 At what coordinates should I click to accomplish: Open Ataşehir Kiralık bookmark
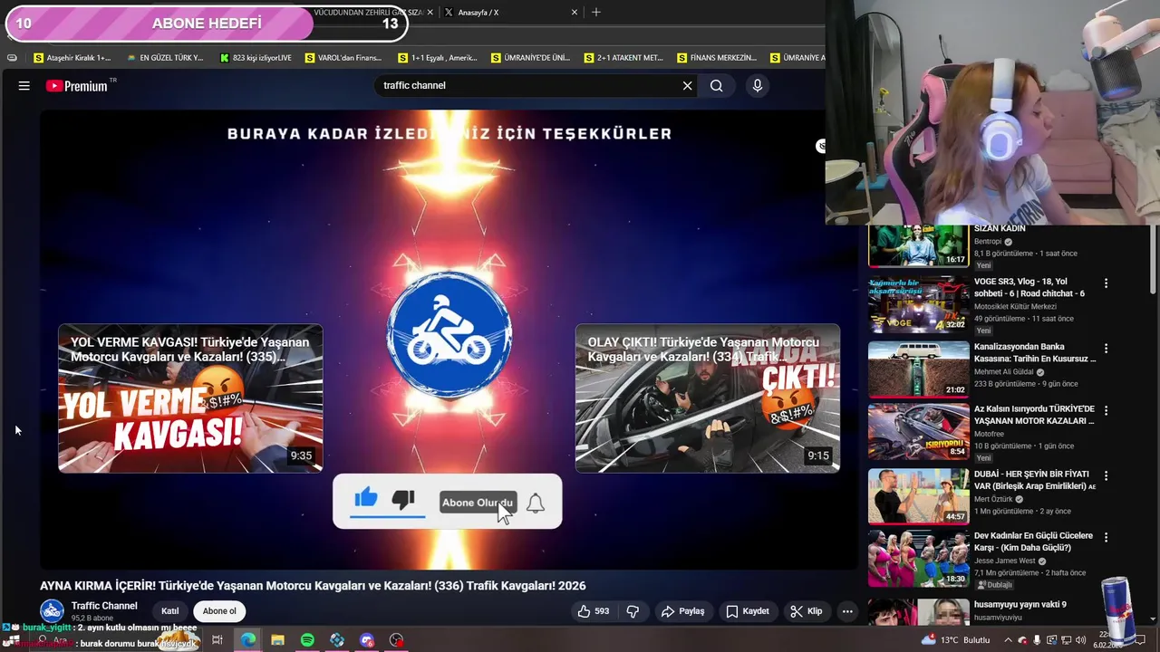pos(72,58)
